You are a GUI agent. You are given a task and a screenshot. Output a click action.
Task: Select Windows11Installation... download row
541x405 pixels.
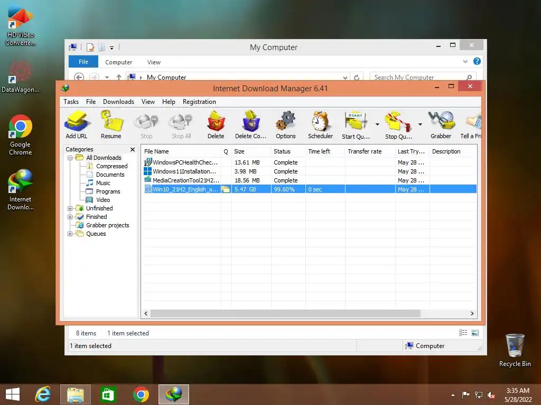tap(310, 171)
